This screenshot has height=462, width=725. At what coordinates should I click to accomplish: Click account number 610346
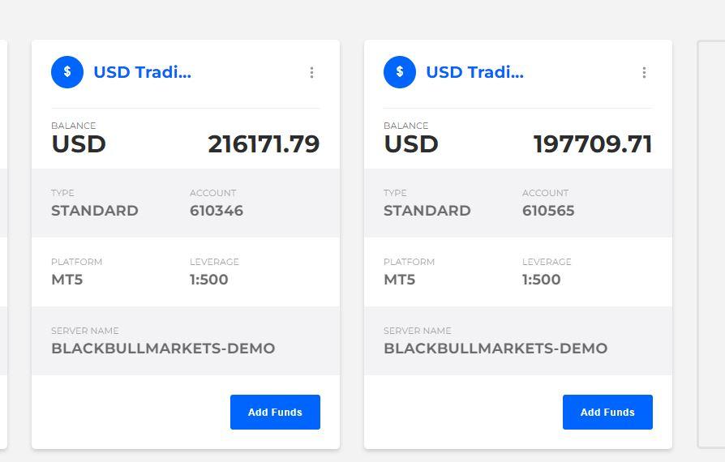(x=217, y=211)
